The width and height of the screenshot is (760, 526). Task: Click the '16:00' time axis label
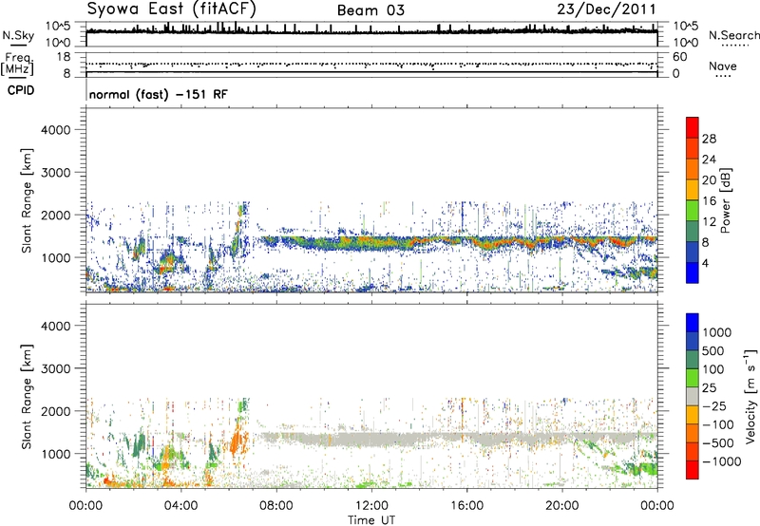click(x=466, y=506)
